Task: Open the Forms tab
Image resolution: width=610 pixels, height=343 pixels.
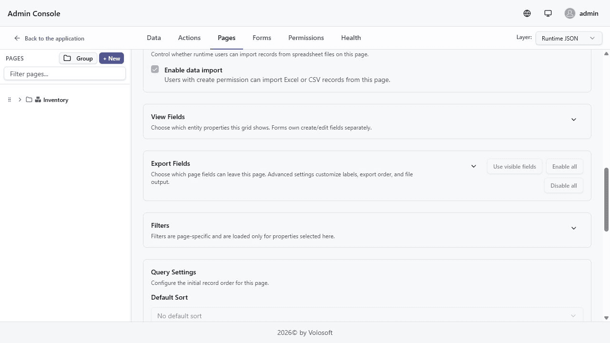Action: [262, 38]
